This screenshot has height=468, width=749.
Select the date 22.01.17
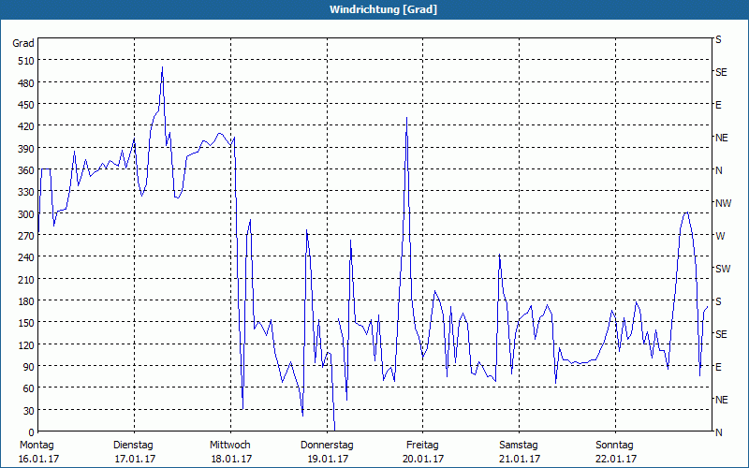click(616, 459)
